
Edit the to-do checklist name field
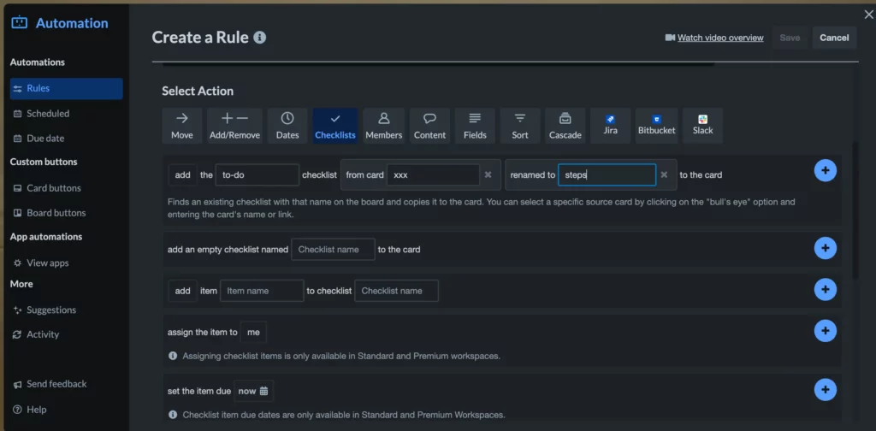tap(257, 174)
